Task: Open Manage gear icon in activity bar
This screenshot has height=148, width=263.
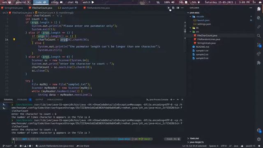Action: click(x=259, y=139)
